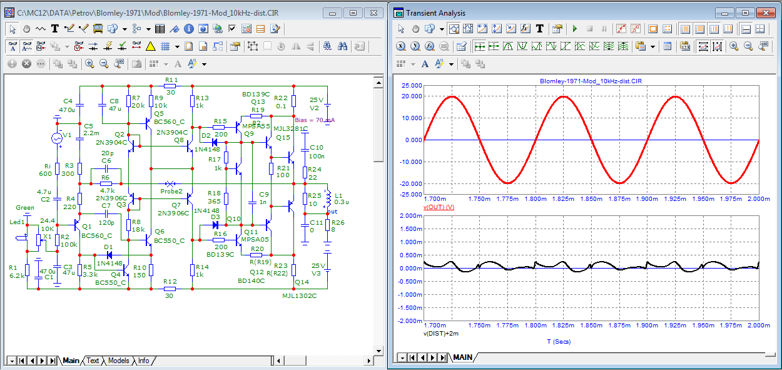Viewport: 782px width, 370px height.
Task: Toggle grid display icon in schematic toolbar
Action: tap(166, 46)
